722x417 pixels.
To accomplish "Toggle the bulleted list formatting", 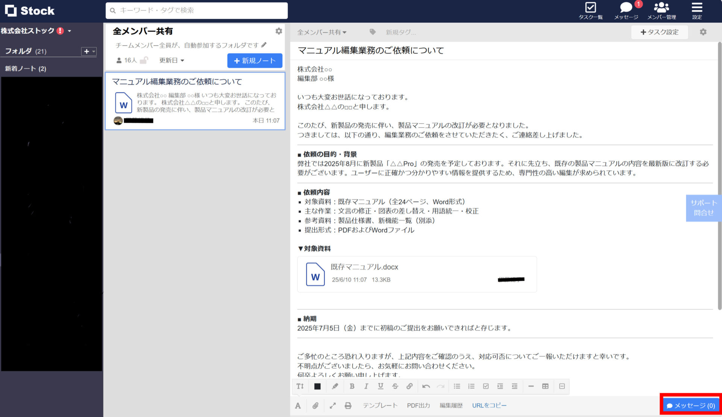I will click(x=457, y=386).
